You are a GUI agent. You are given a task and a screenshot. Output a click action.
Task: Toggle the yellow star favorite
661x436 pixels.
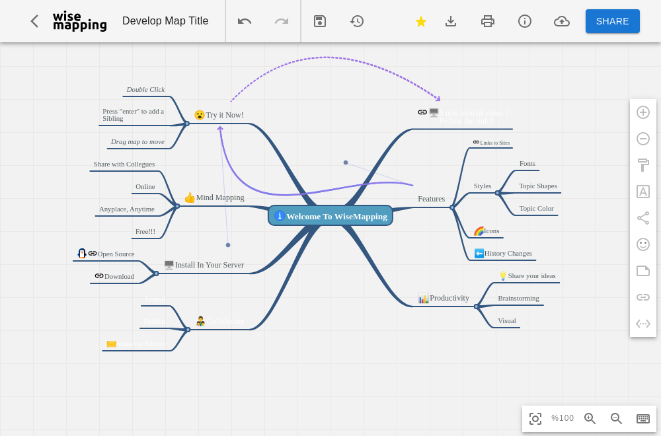coord(420,21)
